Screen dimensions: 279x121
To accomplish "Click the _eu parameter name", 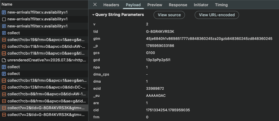I will click(96, 96).
